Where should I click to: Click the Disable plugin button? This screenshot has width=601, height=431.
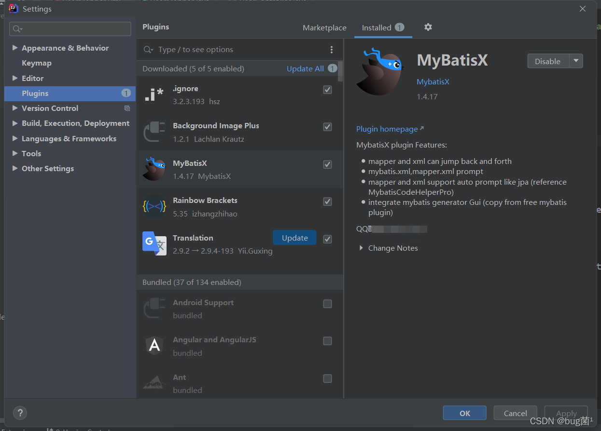click(547, 61)
